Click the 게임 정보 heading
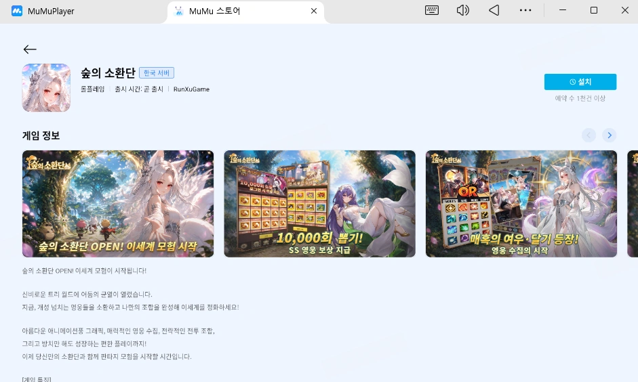Viewport: 638px width, 382px height. click(x=41, y=135)
